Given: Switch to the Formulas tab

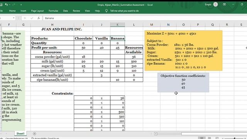Looking at the screenshot, I should pyautogui.click(x=53, y=11).
